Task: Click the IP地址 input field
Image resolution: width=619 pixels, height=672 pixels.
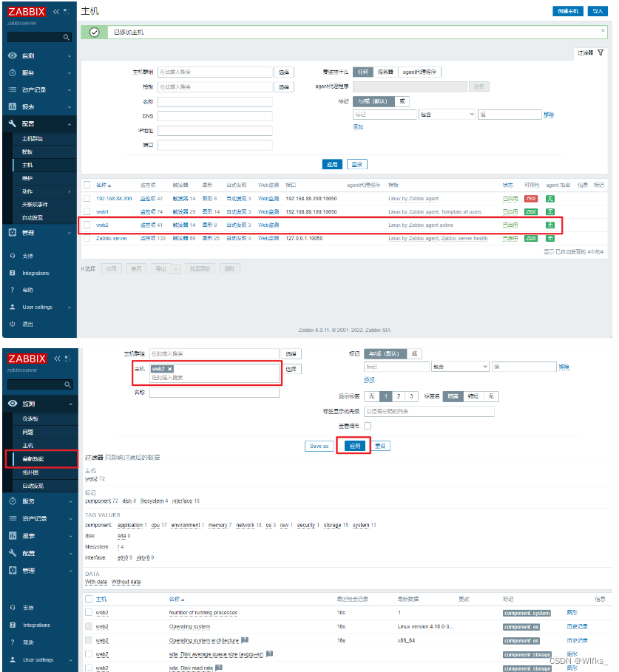Action: pos(214,131)
